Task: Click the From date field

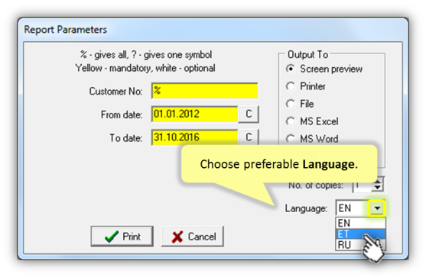Action: (x=194, y=114)
